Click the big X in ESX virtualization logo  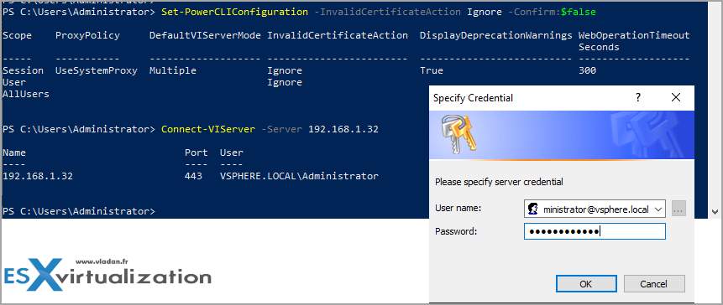coord(45,274)
